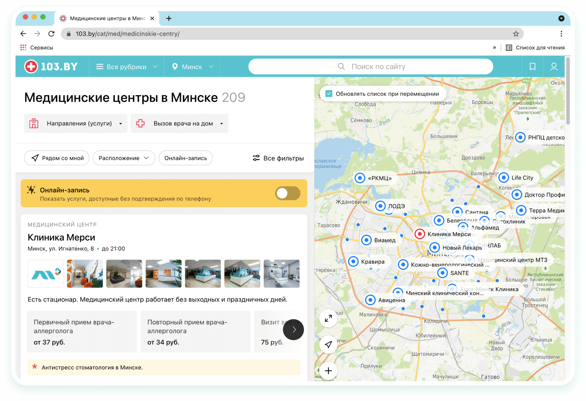Expand the map to fullscreen

tap(328, 318)
